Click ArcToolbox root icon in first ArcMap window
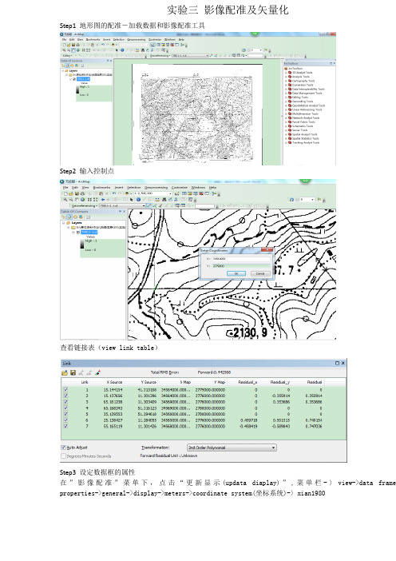This screenshot has height=561, width=396. pyautogui.click(x=286, y=69)
